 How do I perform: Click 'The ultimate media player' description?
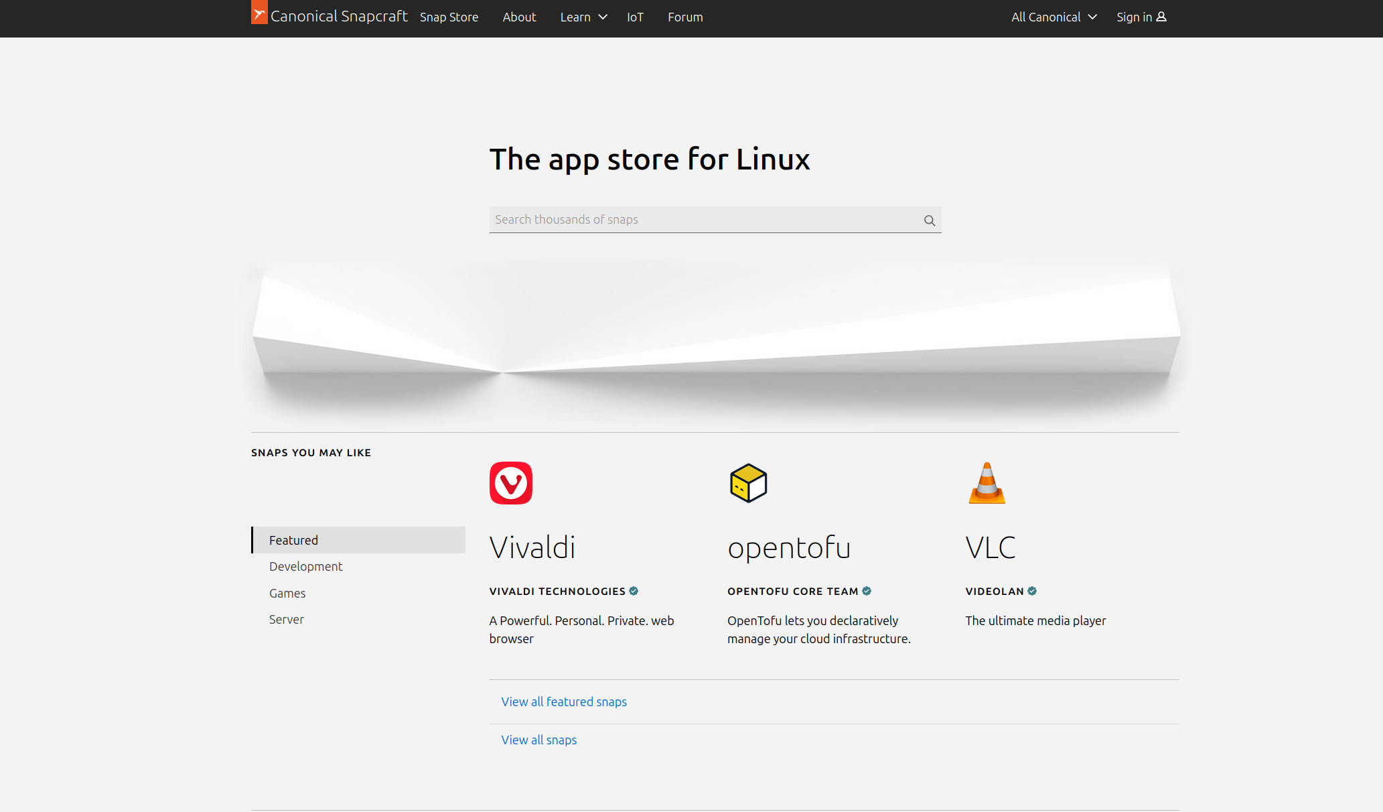click(1035, 620)
